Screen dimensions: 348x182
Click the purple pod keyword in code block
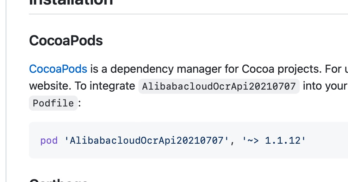pyautogui.click(x=49, y=141)
